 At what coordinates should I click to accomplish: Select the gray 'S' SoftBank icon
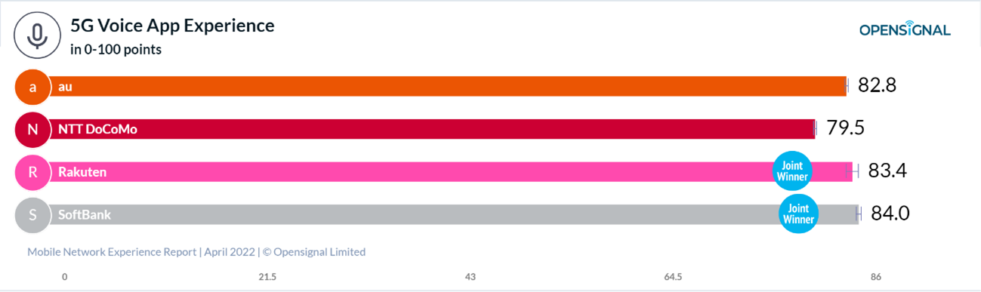[x=32, y=215]
